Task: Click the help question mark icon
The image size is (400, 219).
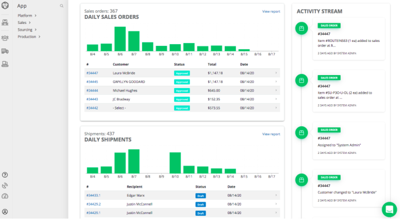Action: click(x=5, y=175)
